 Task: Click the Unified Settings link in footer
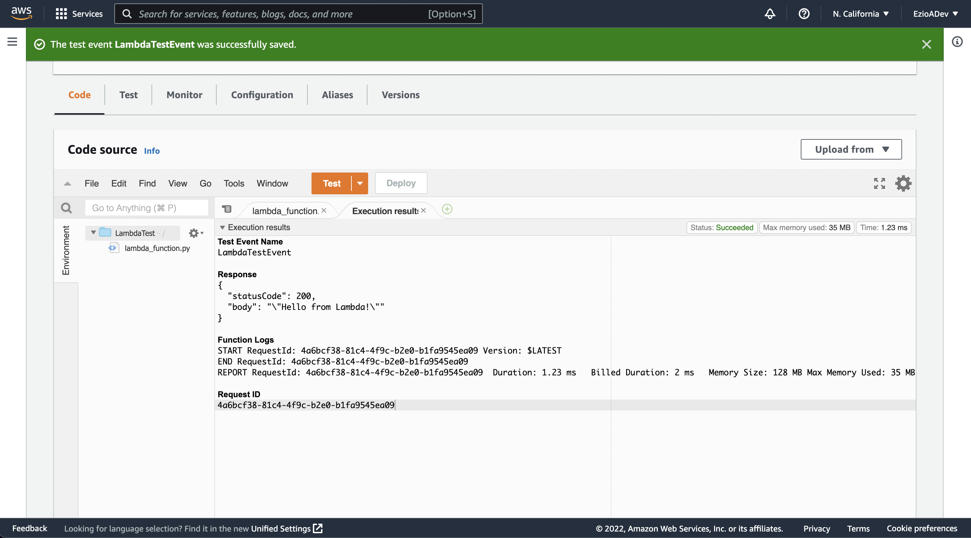[x=286, y=528]
